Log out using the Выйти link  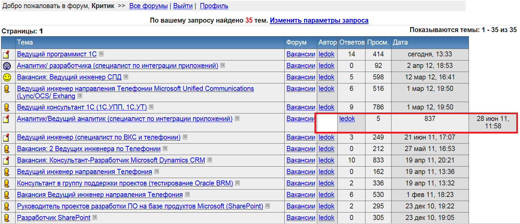click(x=183, y=6)
